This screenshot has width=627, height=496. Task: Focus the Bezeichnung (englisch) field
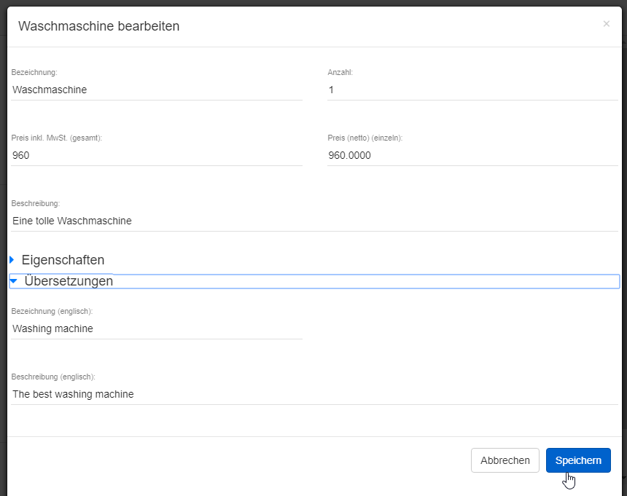click(x=157, y=328)
